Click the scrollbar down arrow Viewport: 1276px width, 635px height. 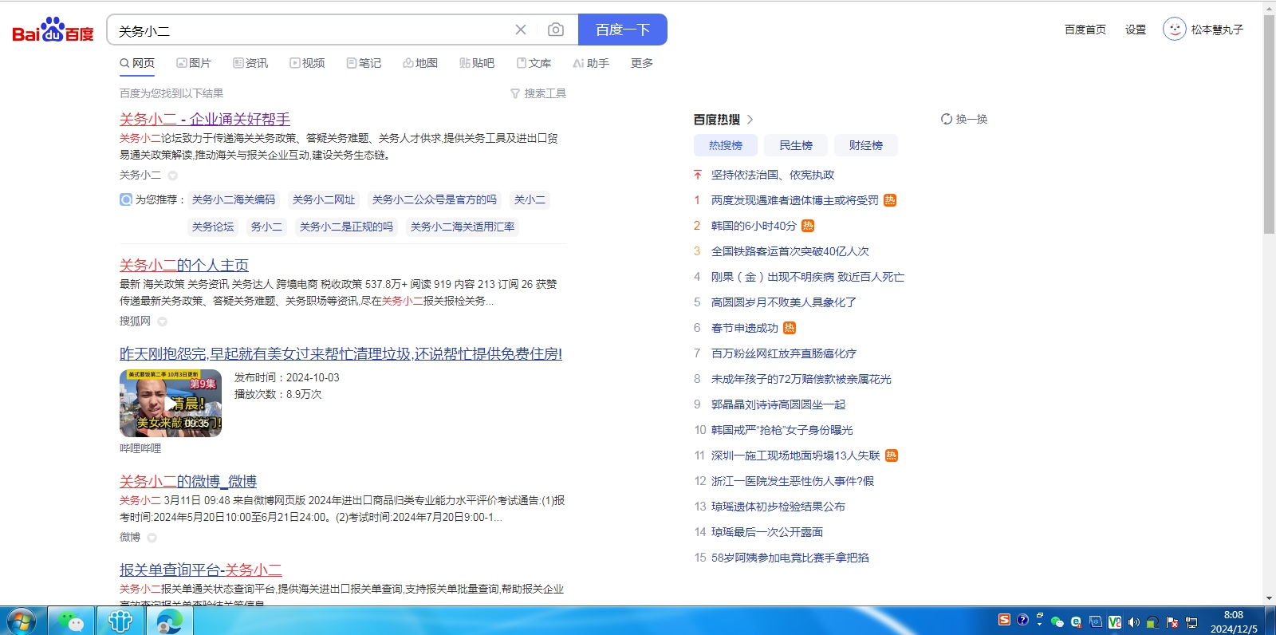pos(1269,598)
